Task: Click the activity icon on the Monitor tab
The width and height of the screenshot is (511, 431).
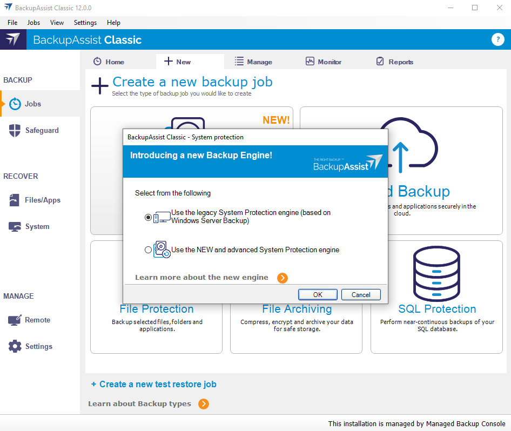Action: click(x=310, y=61)
